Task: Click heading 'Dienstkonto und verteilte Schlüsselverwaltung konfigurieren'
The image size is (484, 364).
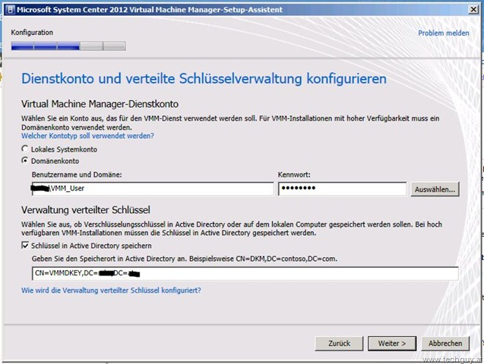Action: (x=204, y=79)
